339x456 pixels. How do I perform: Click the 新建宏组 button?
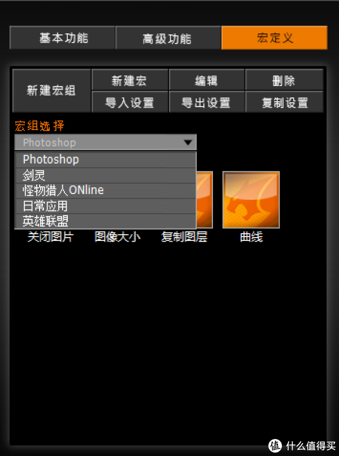click(52, 91)
